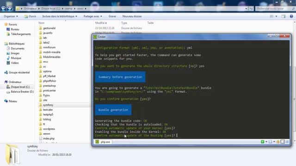Open address bar history dropdown
The width and height of the screenshot is (296, 166).
[246, 9]
